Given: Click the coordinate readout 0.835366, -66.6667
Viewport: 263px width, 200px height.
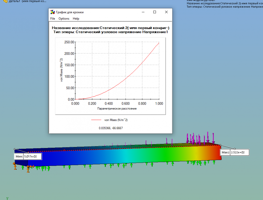Looking at the screenshot, I should click(x=111, y=128).
